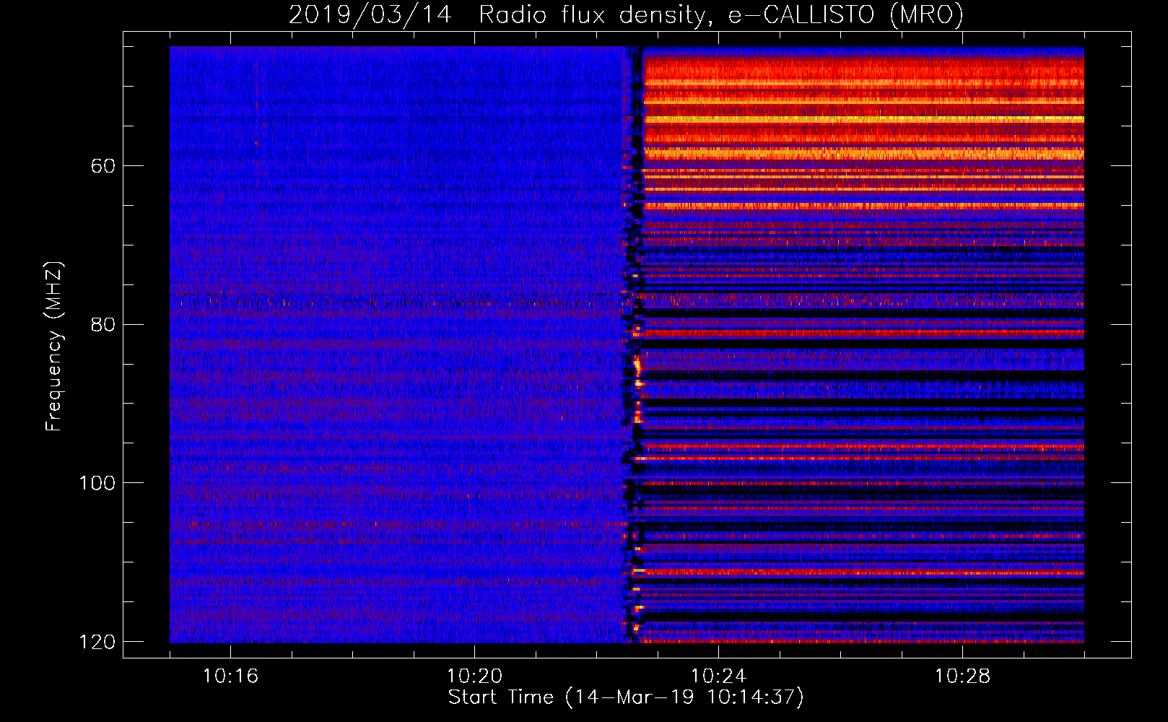Click the 120 MHz frequency tick label
1168x722 pixels.
[97, 642]
